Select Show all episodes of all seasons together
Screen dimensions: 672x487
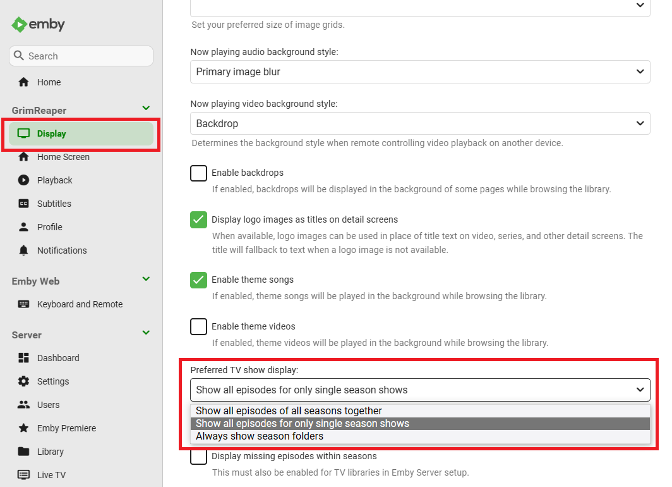pyautogui.click(x=289, y=411)
